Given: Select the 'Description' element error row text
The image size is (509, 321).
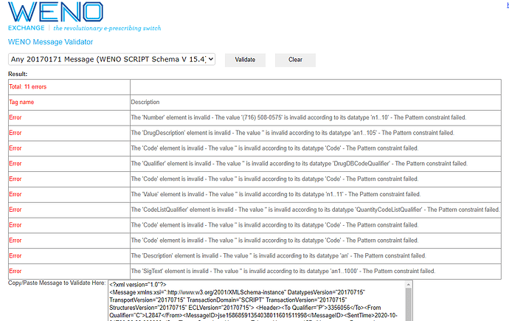Looking at the screenshot, I should tap(279, 256).
